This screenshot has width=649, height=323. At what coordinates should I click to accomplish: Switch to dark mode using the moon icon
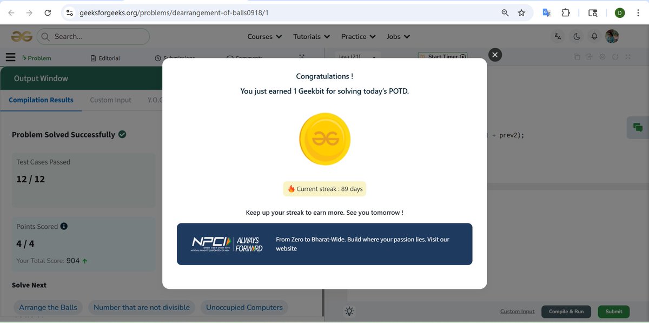tap(576, 36)
